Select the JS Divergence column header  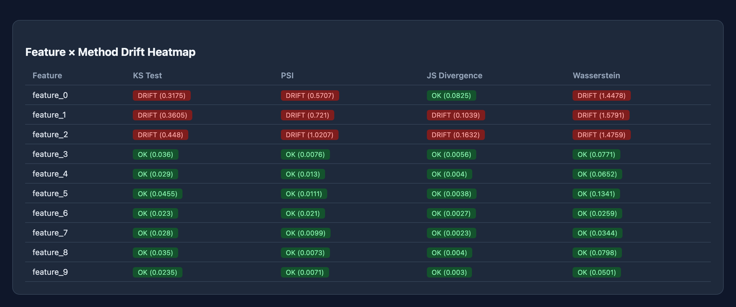pos(454,76)
